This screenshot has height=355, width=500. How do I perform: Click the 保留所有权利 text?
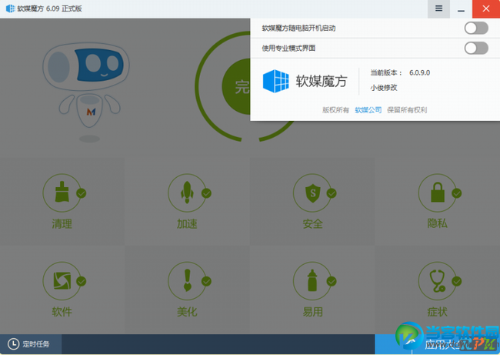click(407, 110)
